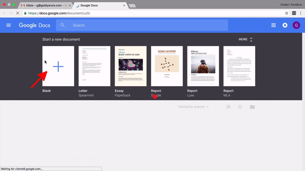Open the notifications bell
The image size is (305, 171).
pos(285,25)
